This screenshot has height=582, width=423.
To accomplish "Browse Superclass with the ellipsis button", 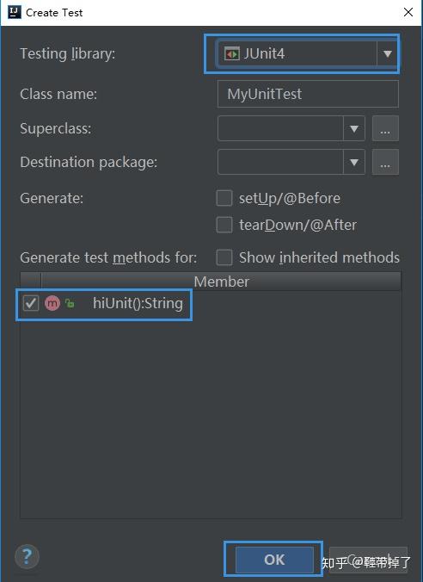I will [385, 128].
